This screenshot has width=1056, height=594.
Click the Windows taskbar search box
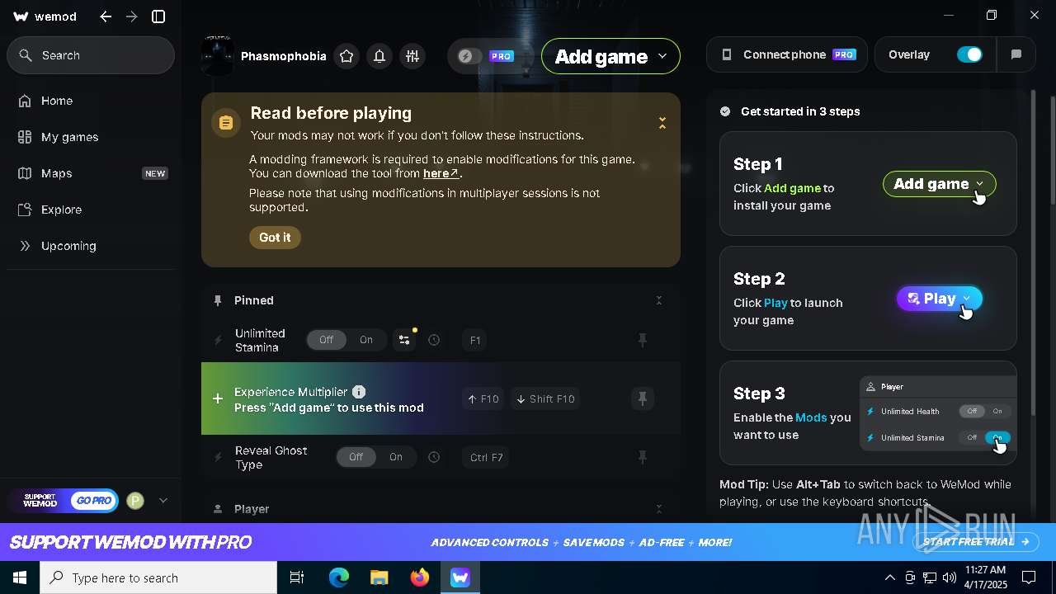pos(158,577)
